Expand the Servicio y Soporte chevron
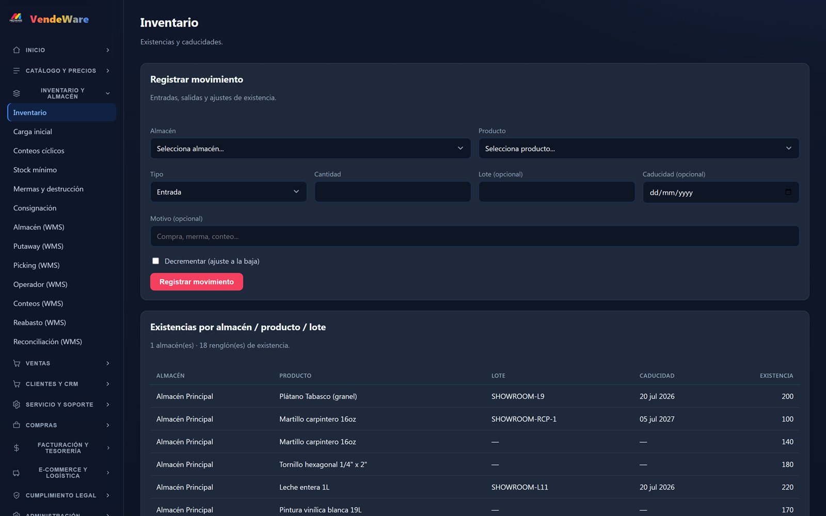 [x=108, y=405]
